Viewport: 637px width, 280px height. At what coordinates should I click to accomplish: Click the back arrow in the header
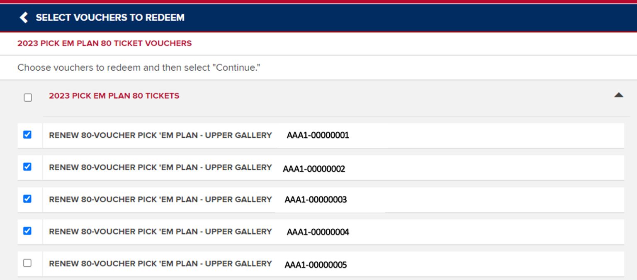(23, 18)
